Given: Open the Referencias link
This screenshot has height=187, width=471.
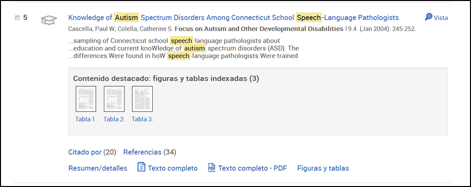Looking at the screenshot, I should tap(142, 152).
